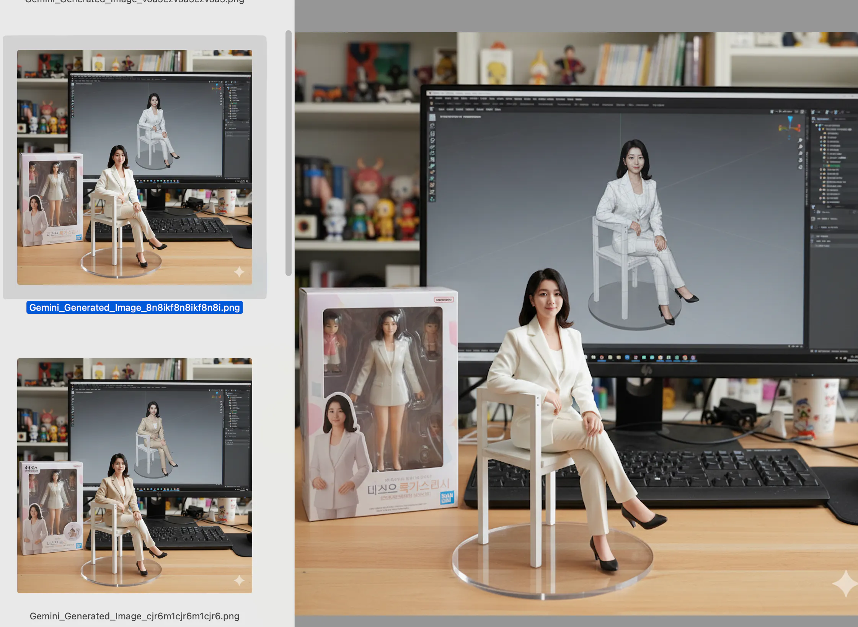The image size is (858, 627).
Task: Click the blue Bandai logo on the figure box in the preview
Action: (447, 497)
